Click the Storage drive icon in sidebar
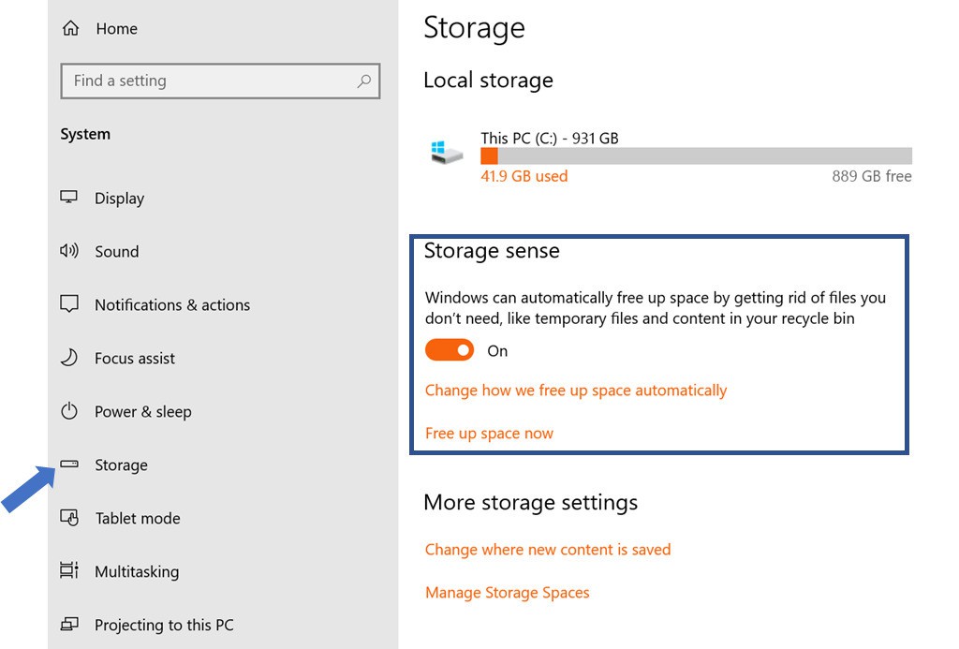This screenshot has height=649, width=959. tap(69, 465)
